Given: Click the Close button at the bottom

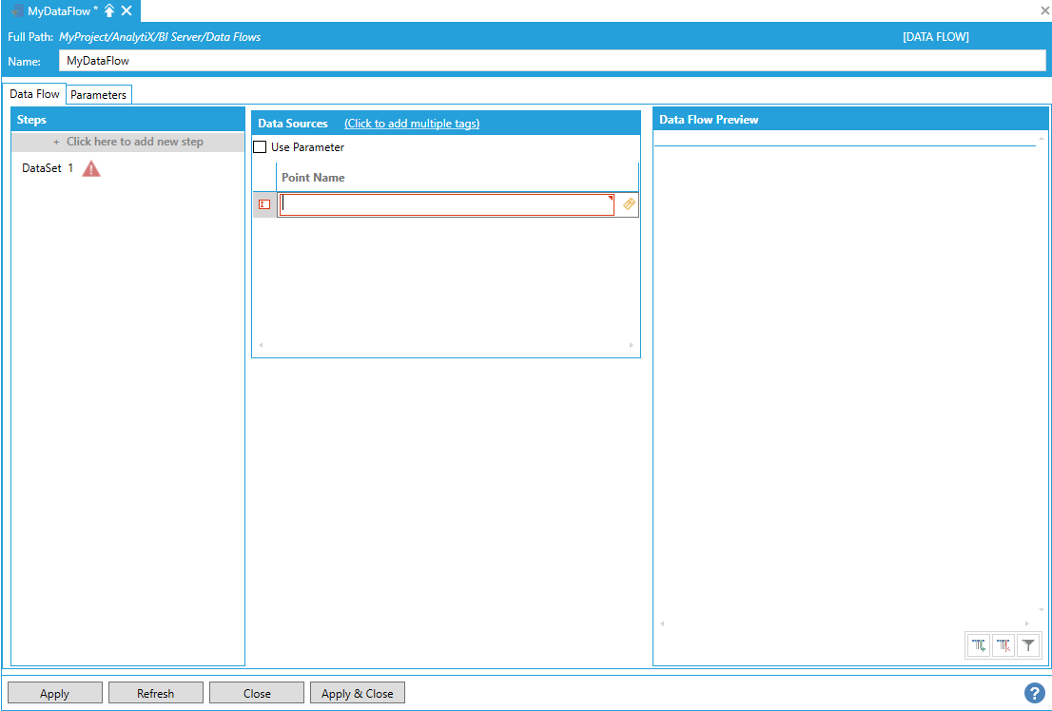Looking at the screenshot, I should tap(257, 693).
